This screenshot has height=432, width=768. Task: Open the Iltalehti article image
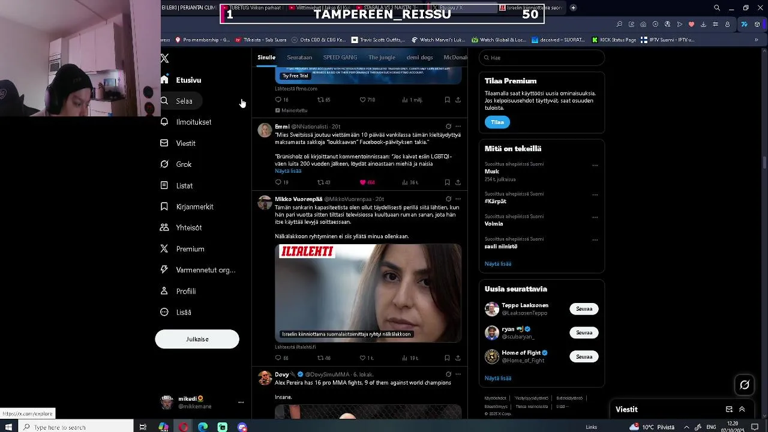(x=368, y=293)
